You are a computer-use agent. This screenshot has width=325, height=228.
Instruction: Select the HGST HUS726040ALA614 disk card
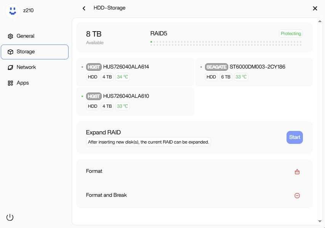point(135,72)
